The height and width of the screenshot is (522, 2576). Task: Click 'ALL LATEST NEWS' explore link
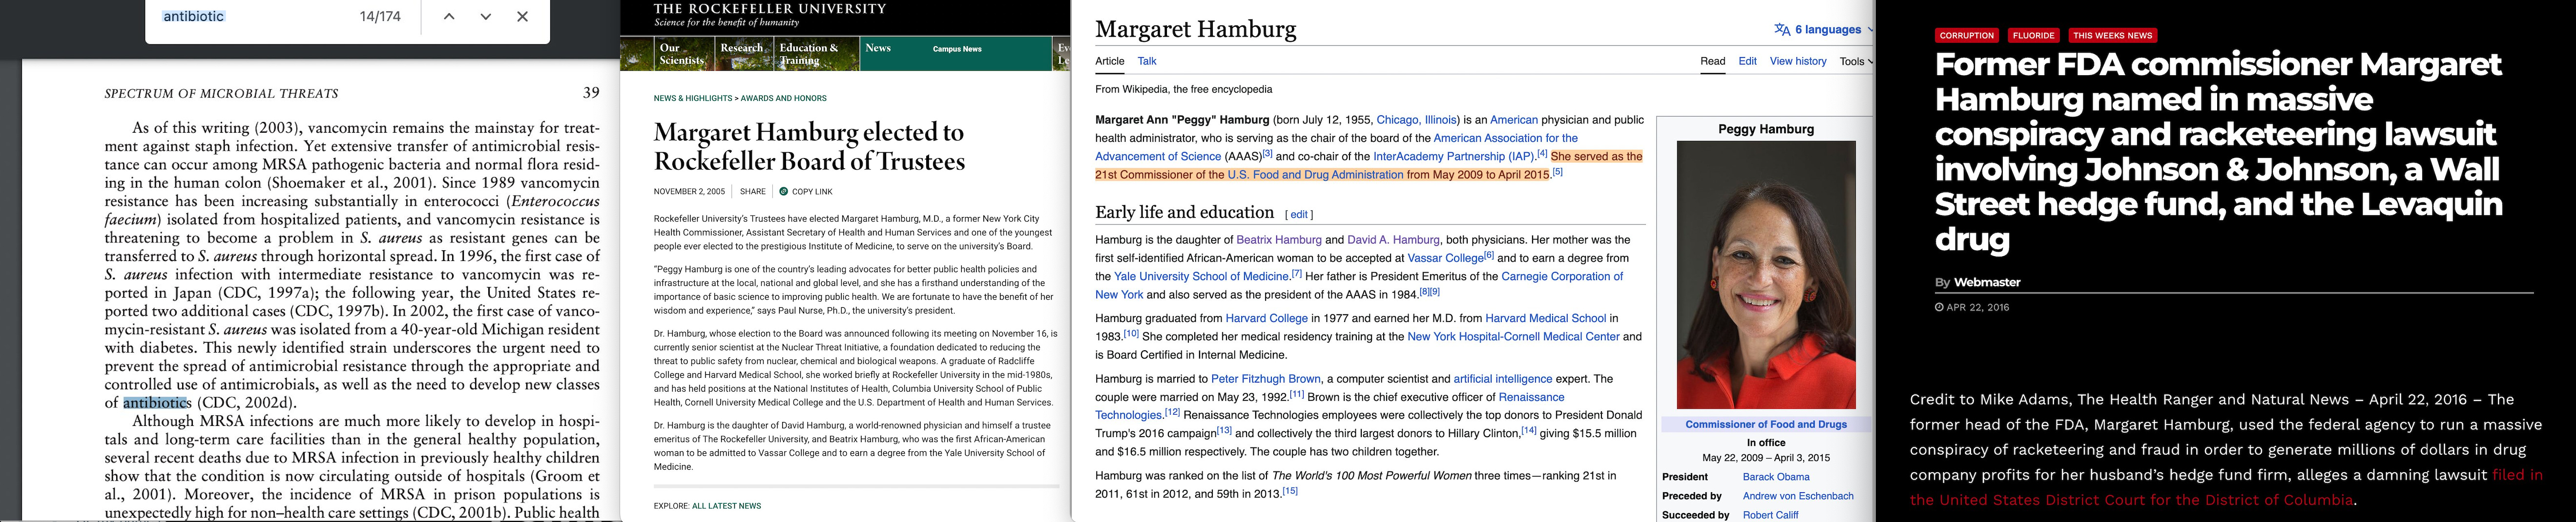[x=727, y=506]
